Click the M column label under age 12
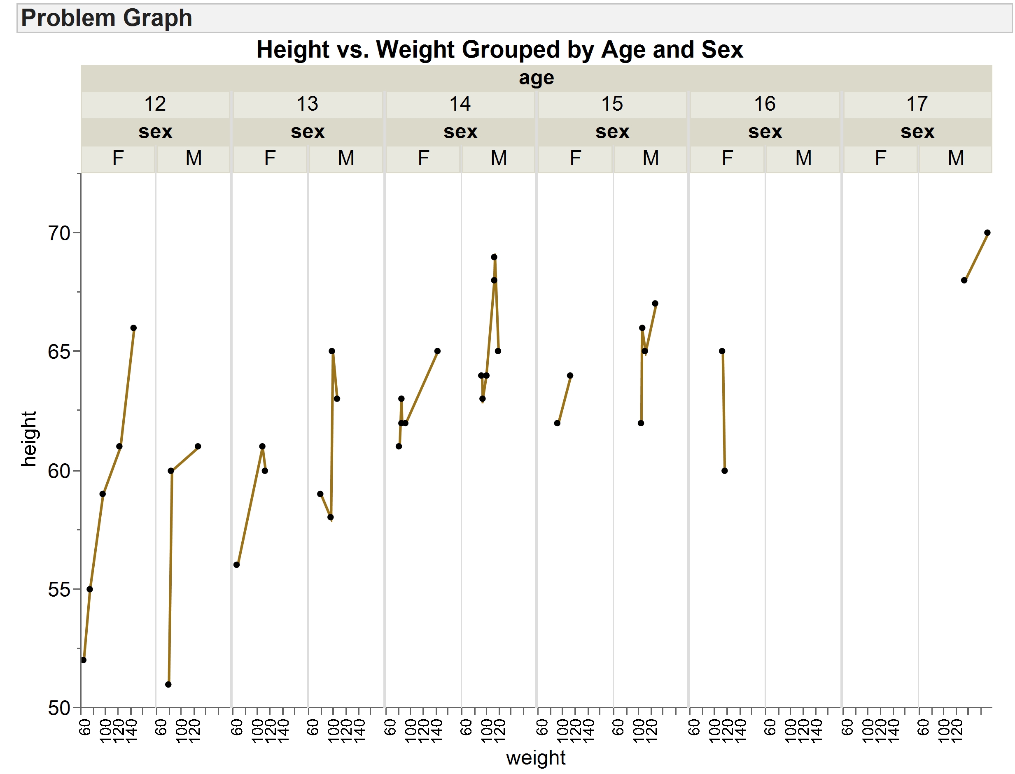 194,158
